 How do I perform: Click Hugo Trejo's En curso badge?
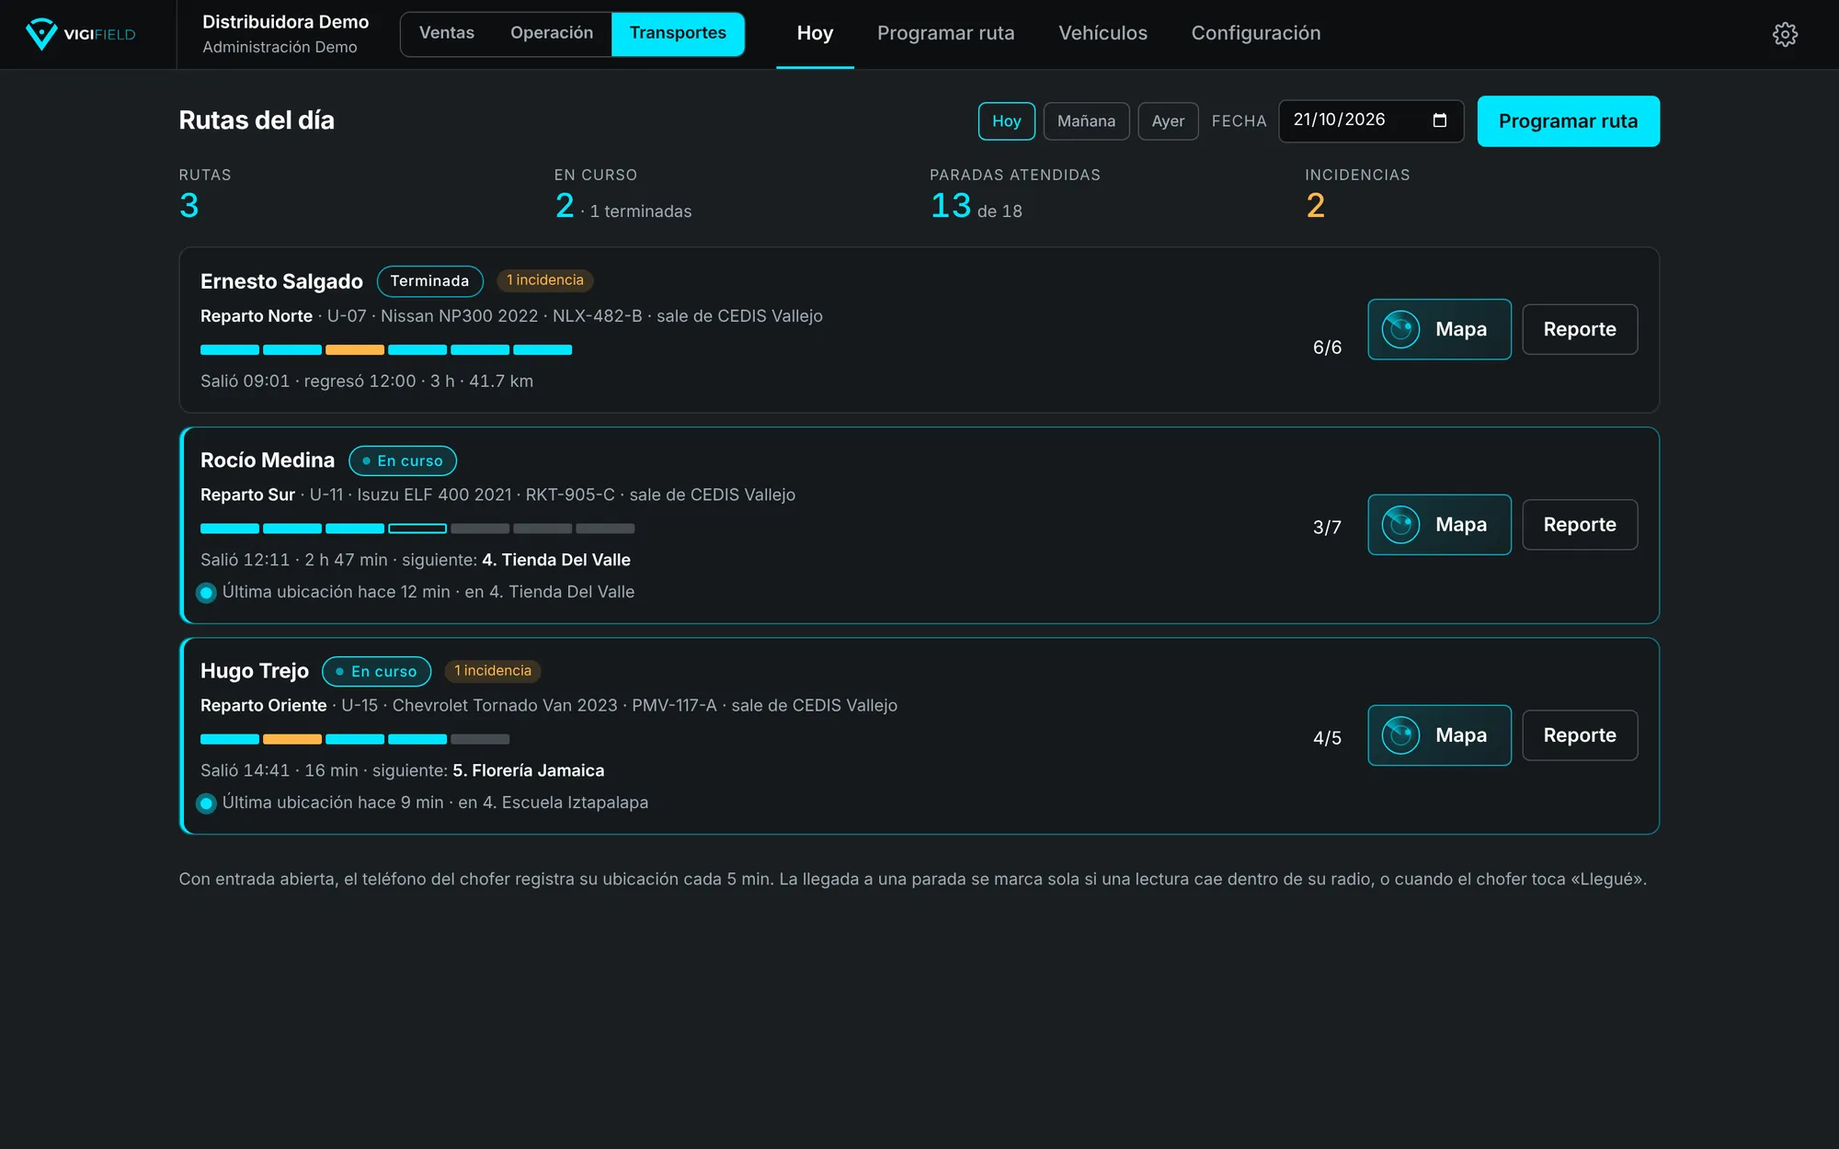(377, 671)
